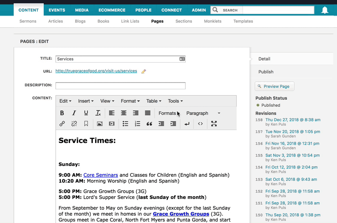Insert anchor bookmark icon
This screenshot has width=337, height=223.
(86, 124)
